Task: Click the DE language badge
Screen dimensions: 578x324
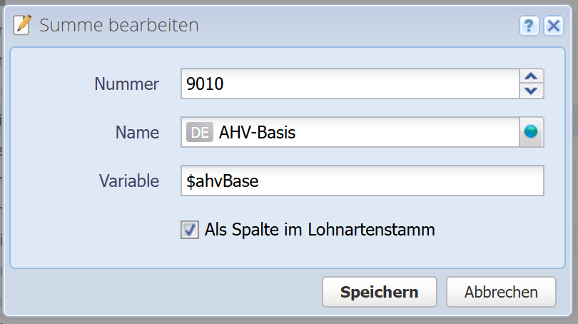Action: point(200,132)
